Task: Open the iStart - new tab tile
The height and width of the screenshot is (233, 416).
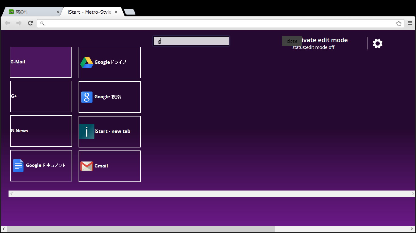Action: 110,132
